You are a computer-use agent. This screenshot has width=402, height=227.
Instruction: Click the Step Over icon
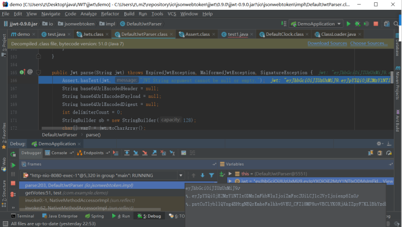click(127, 153)
